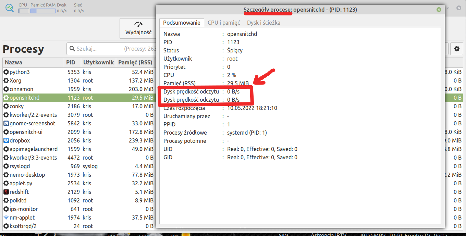Click PID 24 in the ksoftirqd/2 row
Image resolution: width=466 pixels, height=236 pixels.
pyautogui.click(x=77, y=226)
